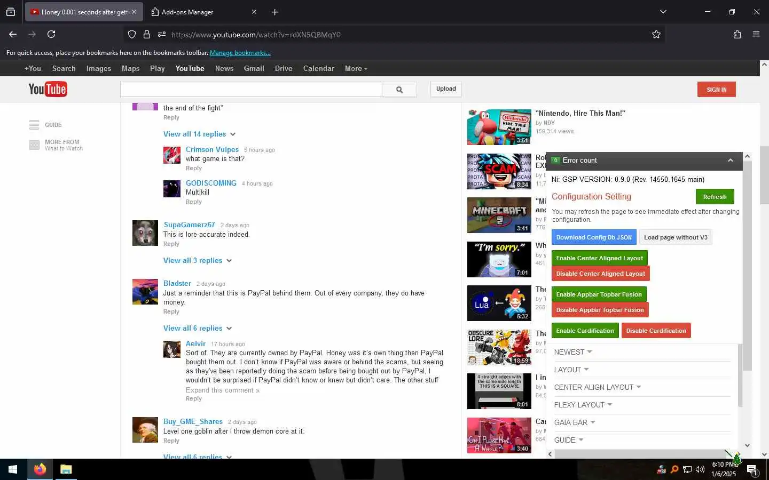Disable Appbar Topbar Fusion
This screenshot has width=769, height=480.
600,310
